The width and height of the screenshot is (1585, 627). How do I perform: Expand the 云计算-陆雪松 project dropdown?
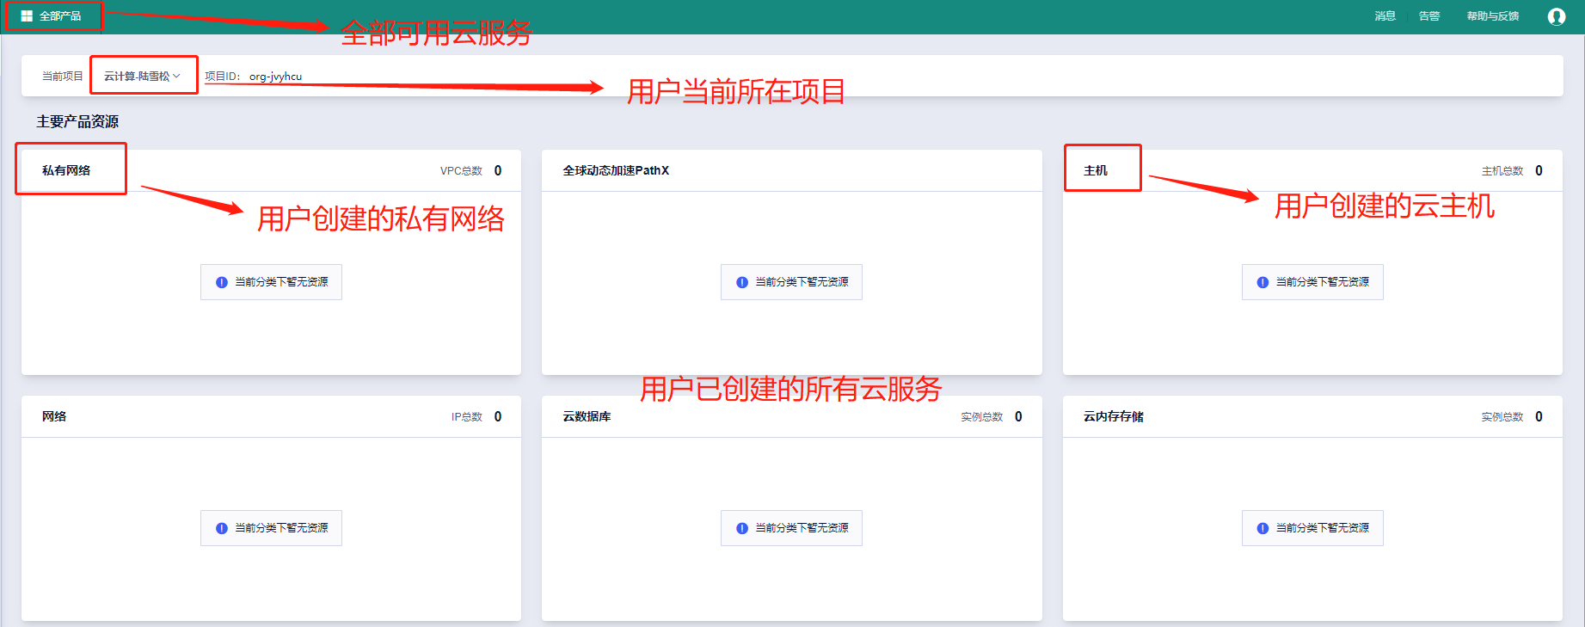[x=143, y=77]
